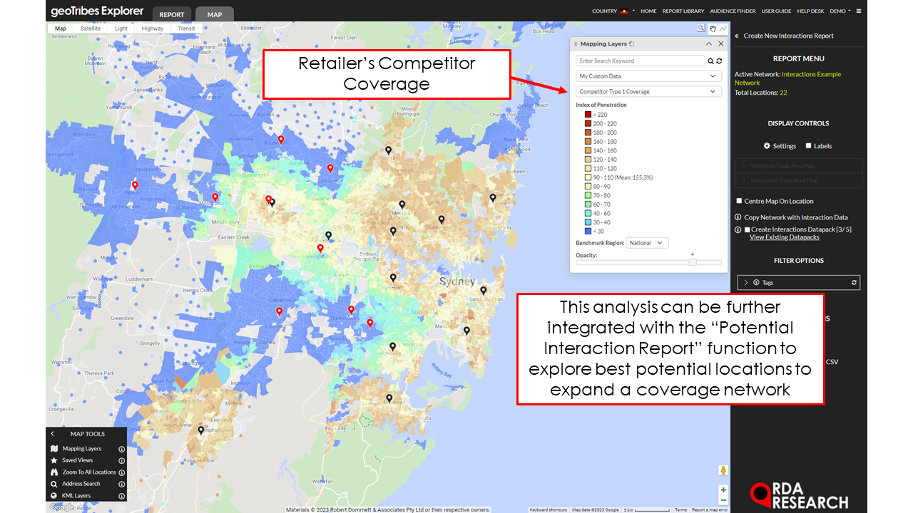This screenshot has height=513, width=913.
Task: Click the '> 220' dark red swatch
Action: click(x=588, y=115)
